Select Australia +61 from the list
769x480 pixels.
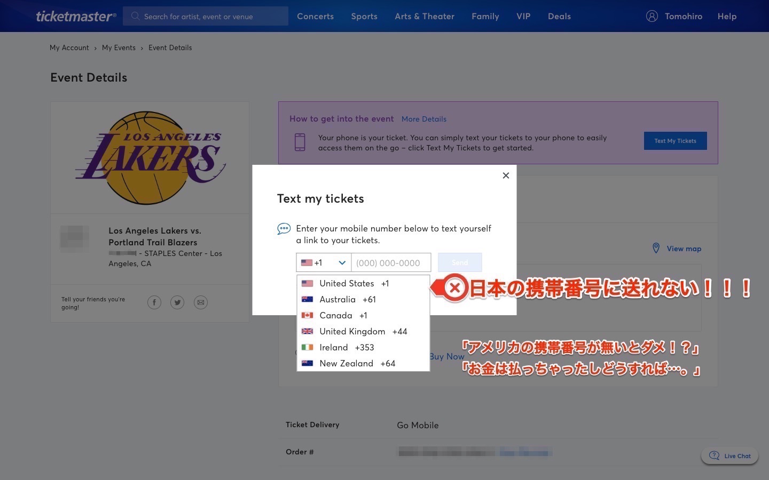(363, 299)
